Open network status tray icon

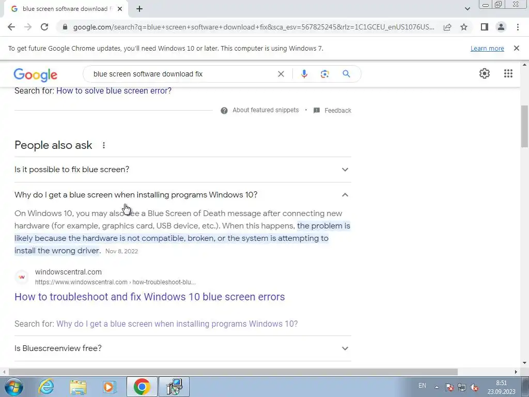pos(461,387)
